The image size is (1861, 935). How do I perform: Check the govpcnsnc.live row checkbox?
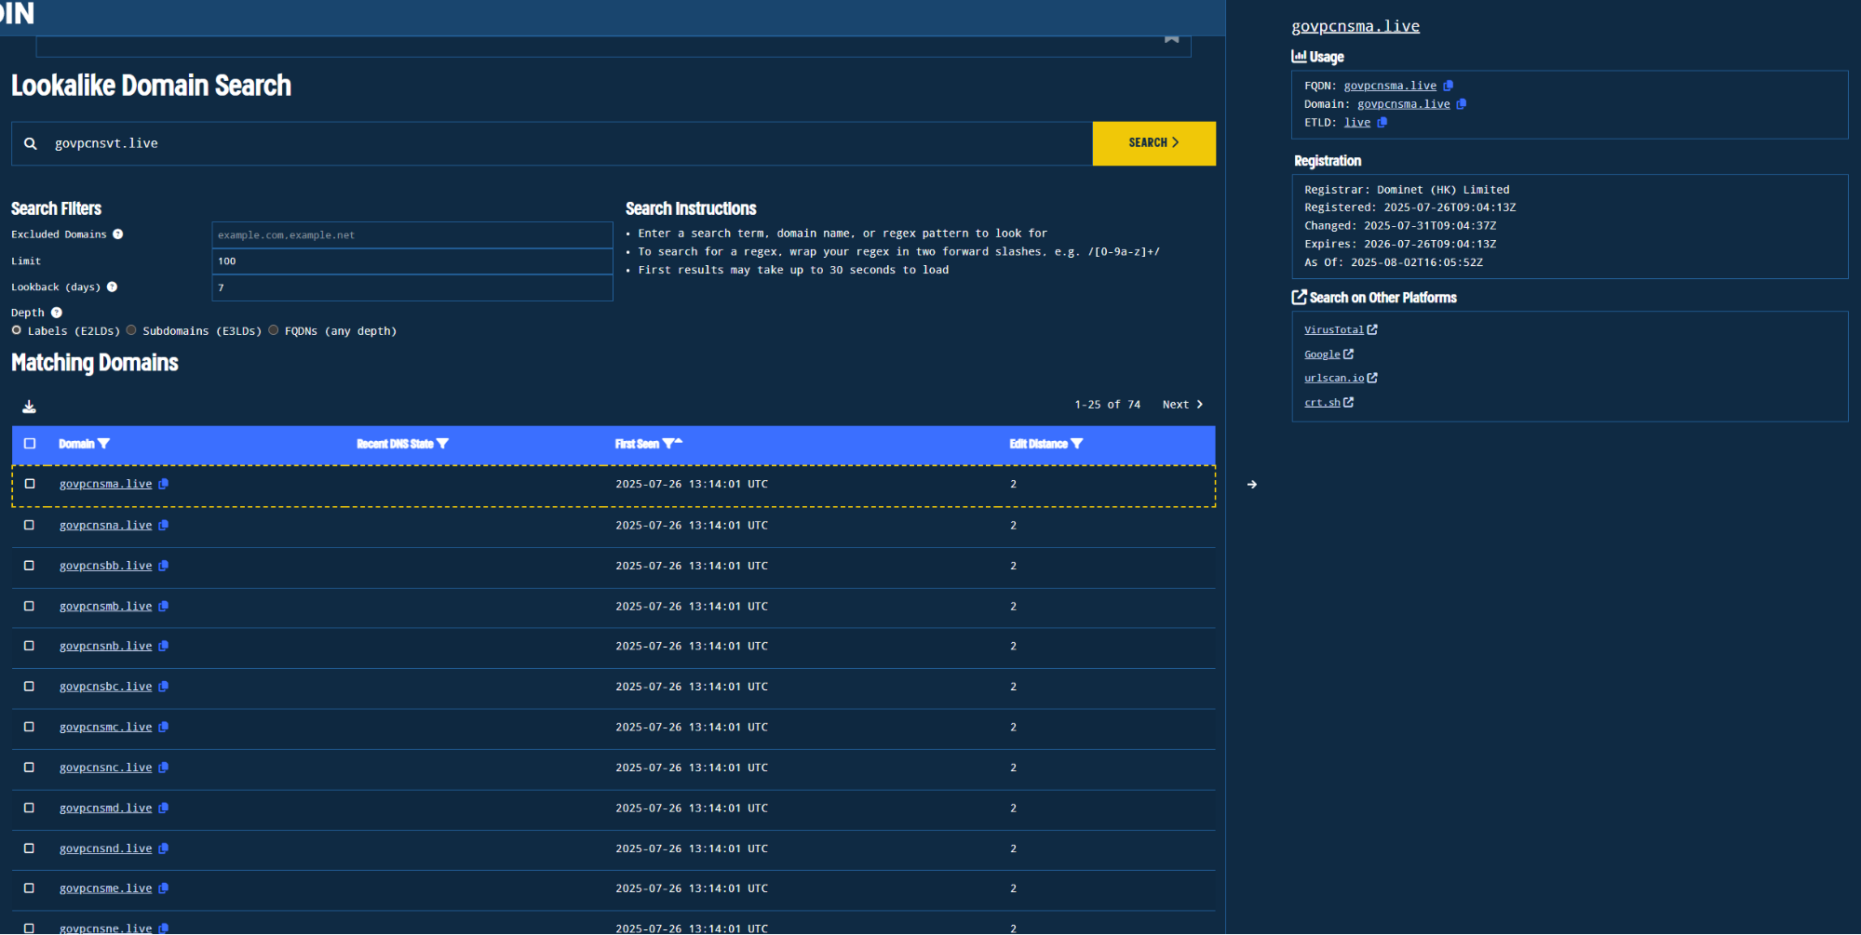pos(30,768)
